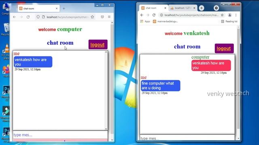Click forward arrow in Chrome window
Image resolution: width=259 pixels, height=145 pixels.
pyautogui.click(x=148, y=15)
